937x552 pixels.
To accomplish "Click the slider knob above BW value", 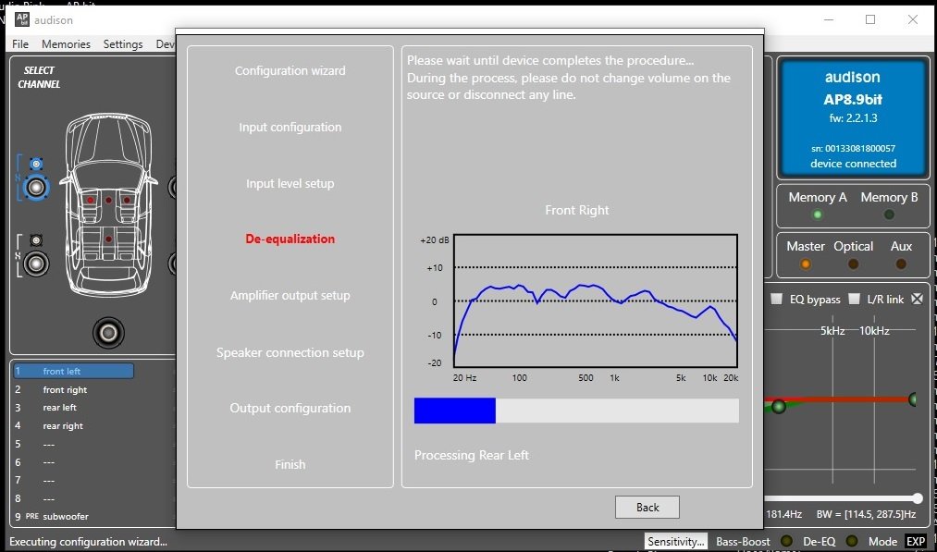I will click(x=918, y=498).
